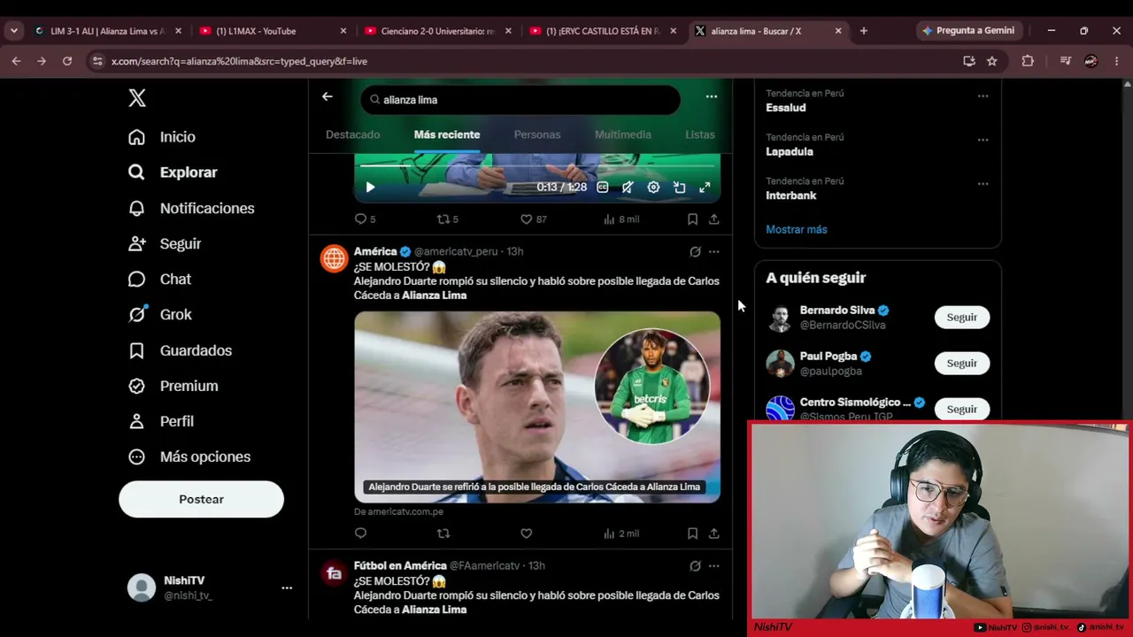Open the browser Extensions menu
Viewport: 1133px width, 637px height.
point(1028,61)
